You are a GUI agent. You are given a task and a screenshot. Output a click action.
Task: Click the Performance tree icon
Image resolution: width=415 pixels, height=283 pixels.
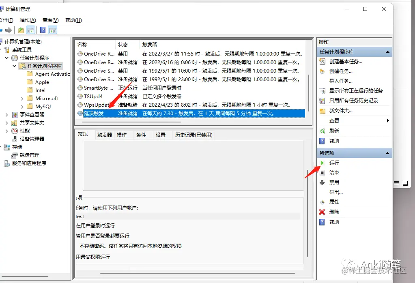(15, 131)
